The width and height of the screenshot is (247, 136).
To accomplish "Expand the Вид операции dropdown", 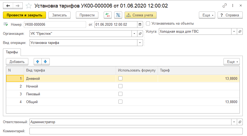I will (140, 43).
